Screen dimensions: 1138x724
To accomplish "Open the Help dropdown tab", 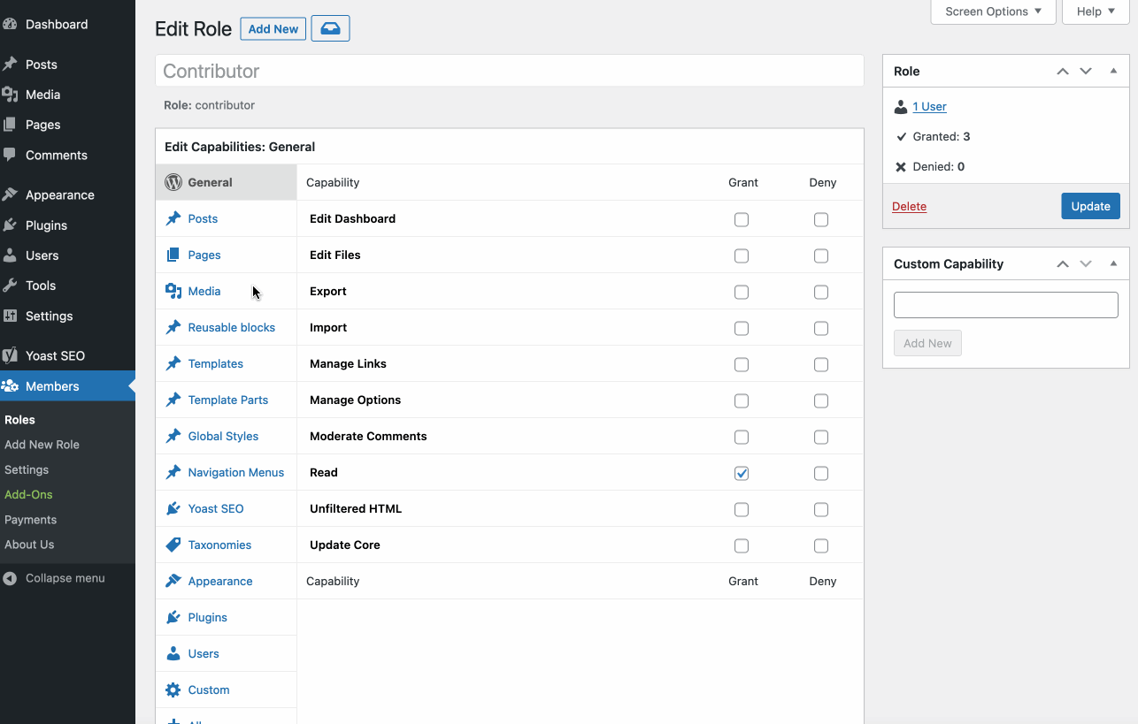I will tap(1096, 11).
